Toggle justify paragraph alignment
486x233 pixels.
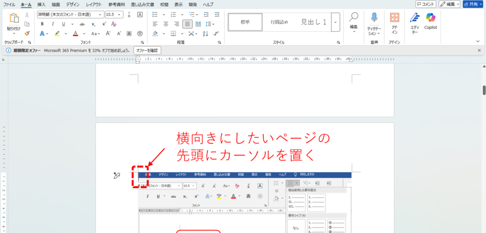click(x=187, y=24)
